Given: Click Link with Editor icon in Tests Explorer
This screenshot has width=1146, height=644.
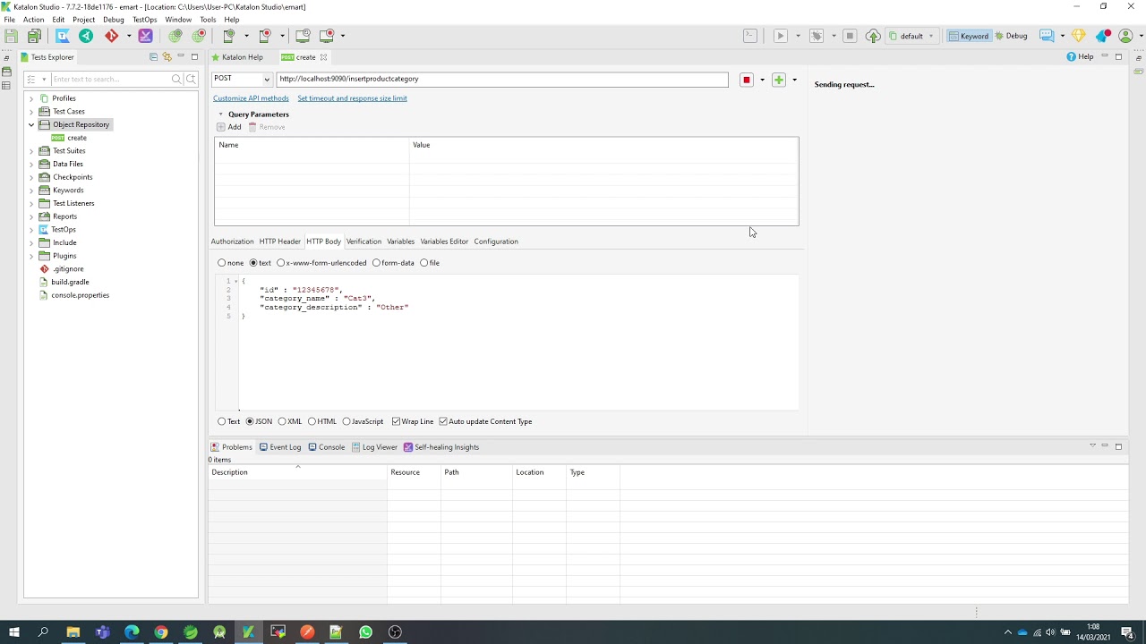Looking at the screenshot, I should [167, 57].
